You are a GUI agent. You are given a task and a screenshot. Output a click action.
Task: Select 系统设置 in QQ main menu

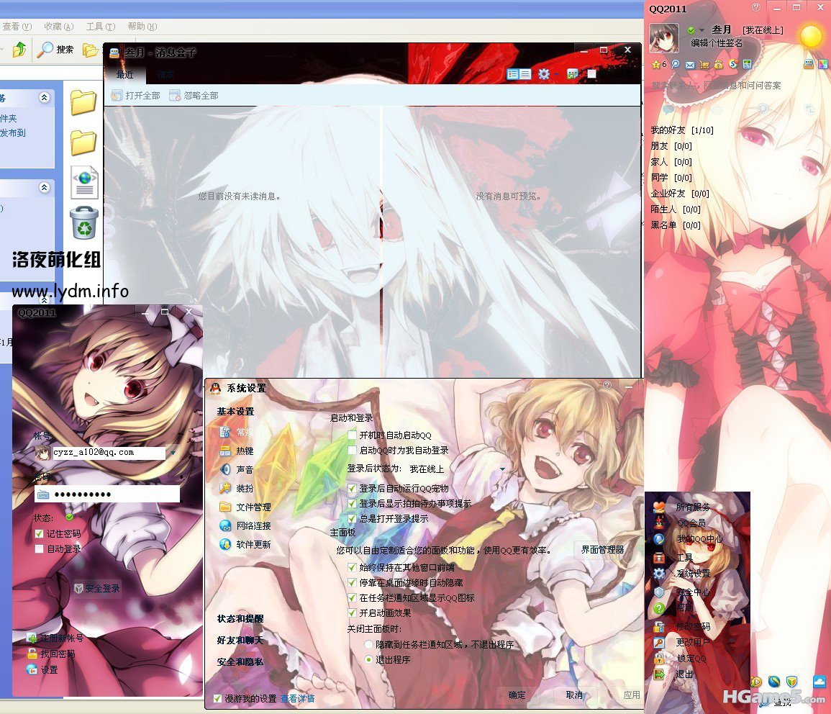pyautogui.click(x=693, y=574)
